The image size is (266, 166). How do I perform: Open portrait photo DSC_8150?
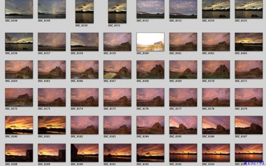click(84, 12)
